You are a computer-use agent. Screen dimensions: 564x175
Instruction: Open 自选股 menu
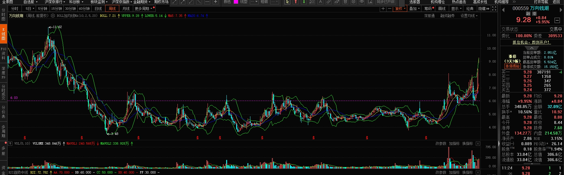coord(31,2)
